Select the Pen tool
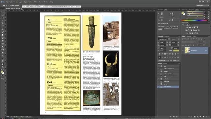 point(2,53)
